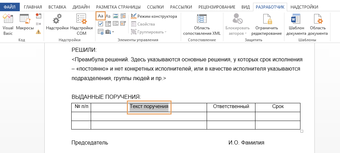Insert combo box content control

point(108,24)
